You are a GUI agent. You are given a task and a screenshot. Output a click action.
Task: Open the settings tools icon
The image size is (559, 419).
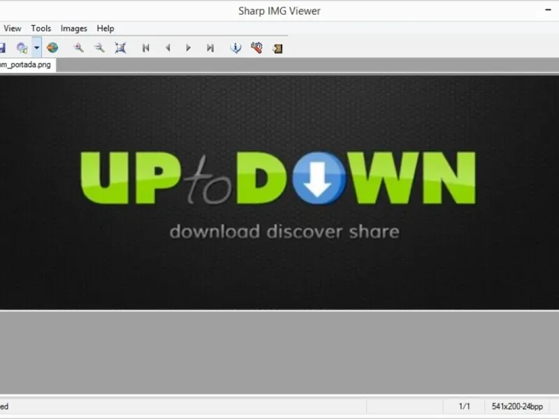coord(256,47)
